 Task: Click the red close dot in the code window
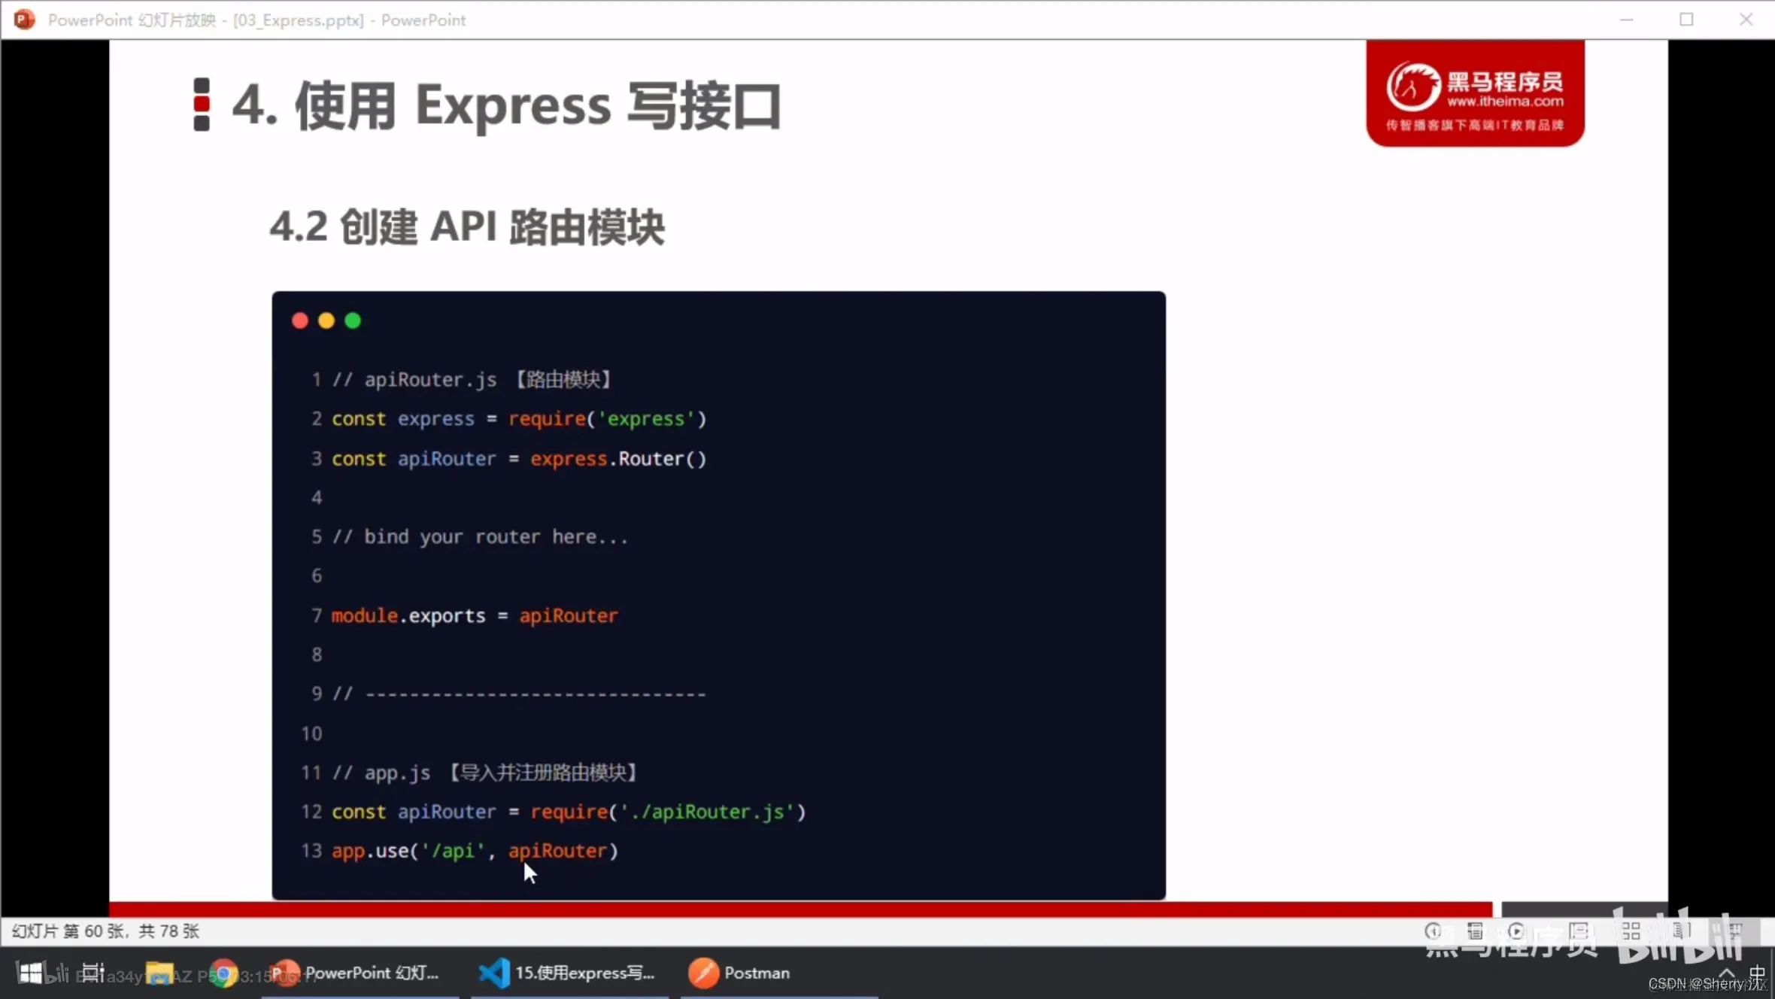300,321
